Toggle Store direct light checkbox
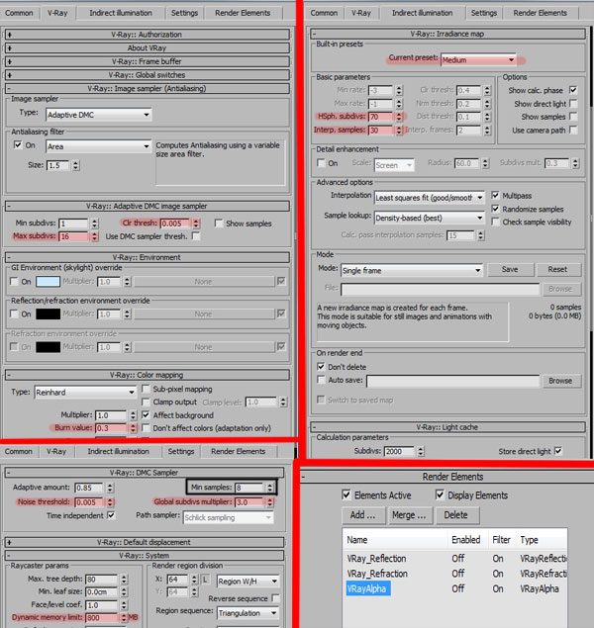594x628 pixels. point(558,451)
